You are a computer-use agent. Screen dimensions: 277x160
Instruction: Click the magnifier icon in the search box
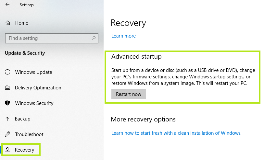coord(94,38)
